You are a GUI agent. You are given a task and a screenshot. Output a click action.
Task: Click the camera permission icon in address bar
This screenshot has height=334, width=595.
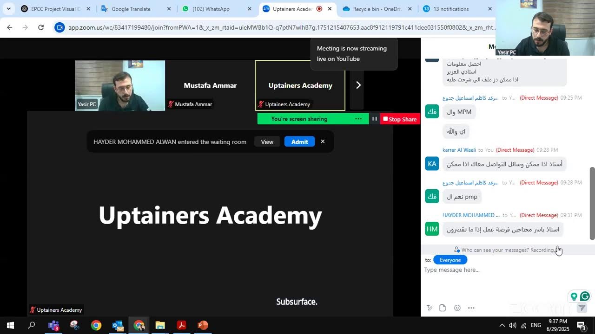[59, 27]
